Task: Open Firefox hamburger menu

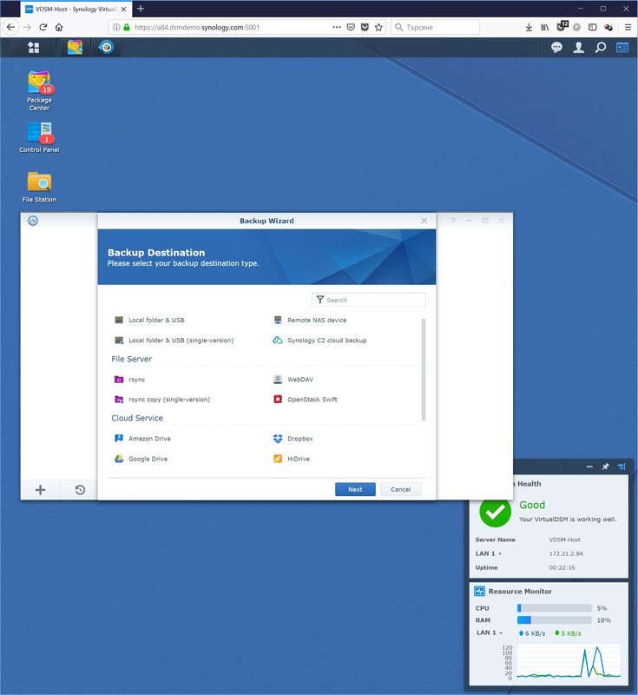Action: click(x=628, y=27)
